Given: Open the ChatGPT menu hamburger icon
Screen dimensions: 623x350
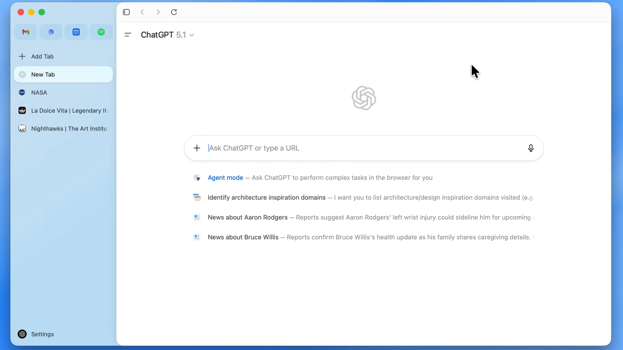Looking at the screenshot, I should click(128, 35).
